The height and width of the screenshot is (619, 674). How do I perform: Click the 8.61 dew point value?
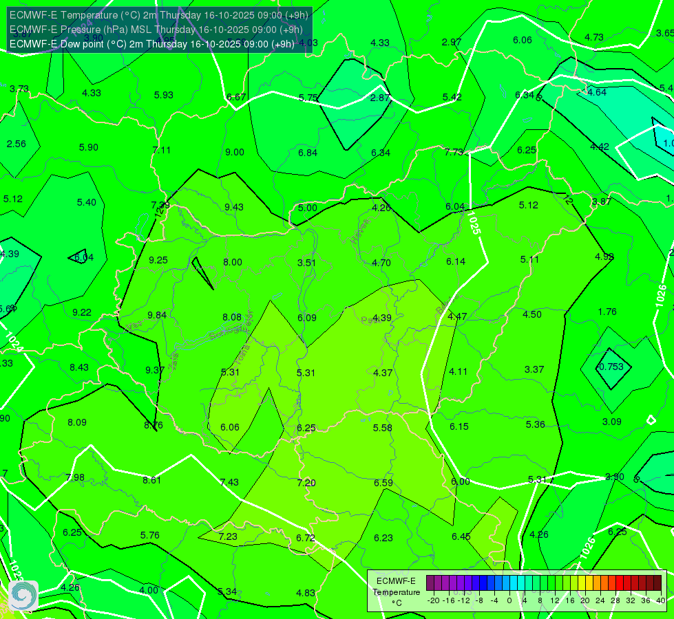tap(151, 480)
